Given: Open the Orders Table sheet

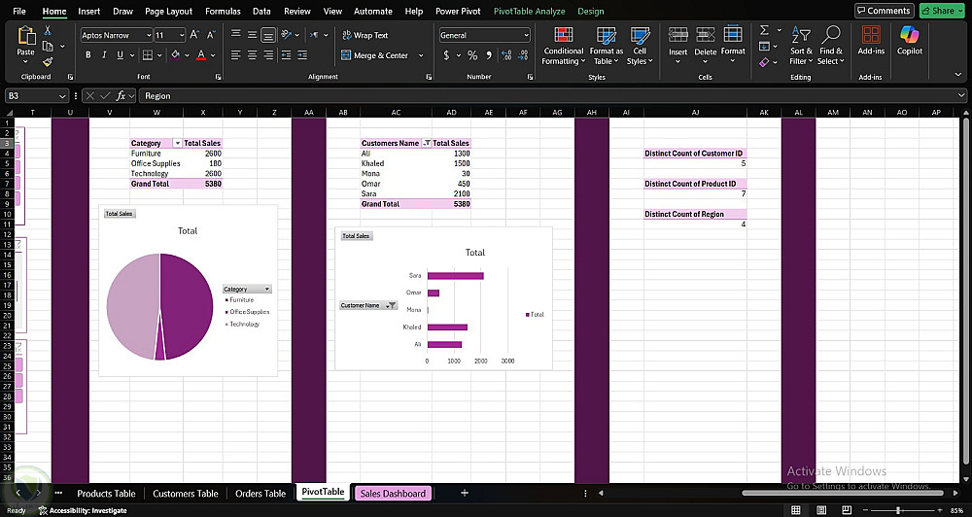Looking at the screenshot, I should click(x=260, y=494).
